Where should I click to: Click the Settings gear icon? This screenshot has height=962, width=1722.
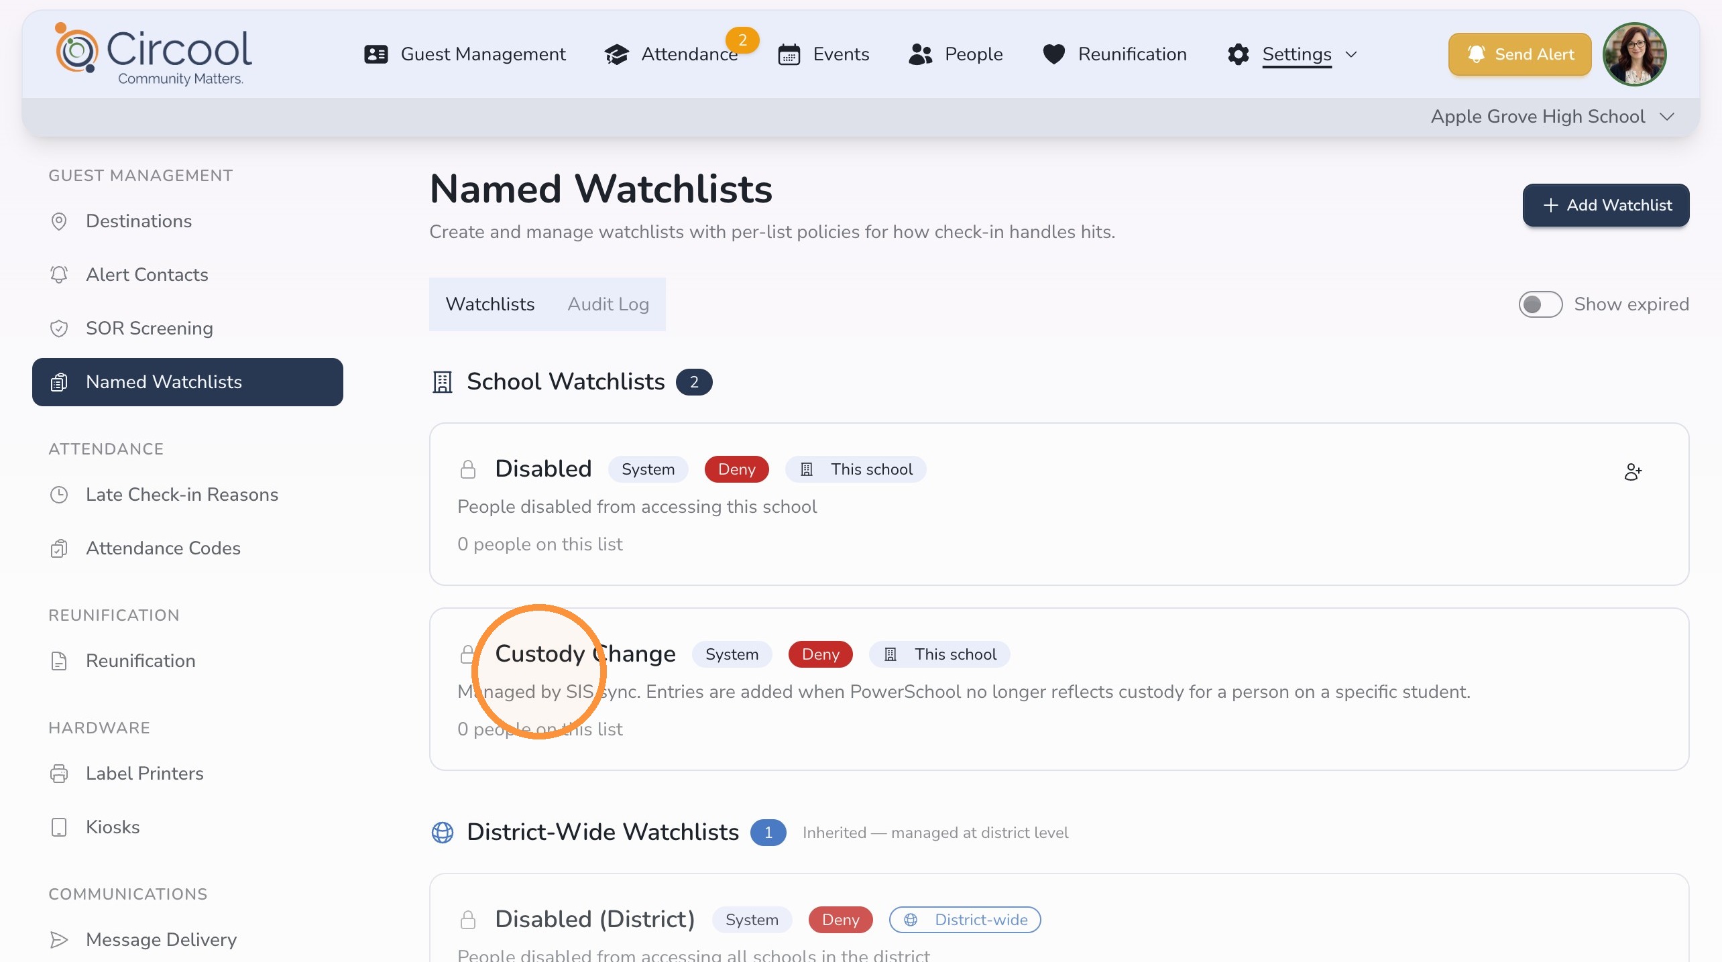(x=1239, y=54)
